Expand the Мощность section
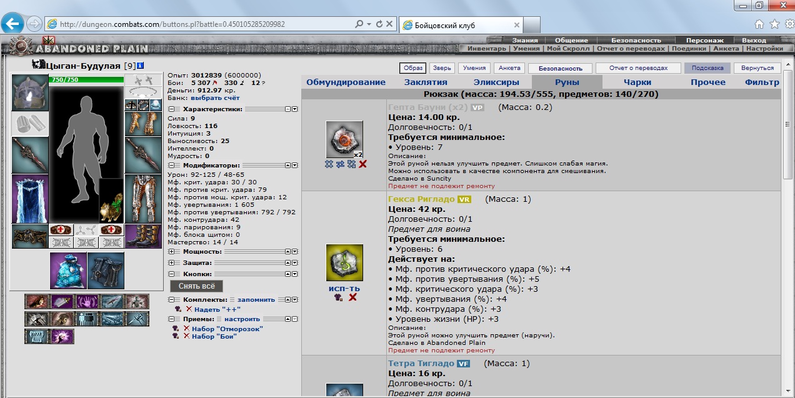The image size is (795, 398). (x=171, y=251)
